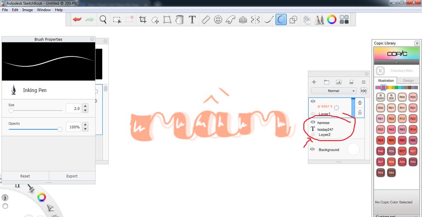Open the Help menu
Screen dimensions: 422x217
point(59,10)
